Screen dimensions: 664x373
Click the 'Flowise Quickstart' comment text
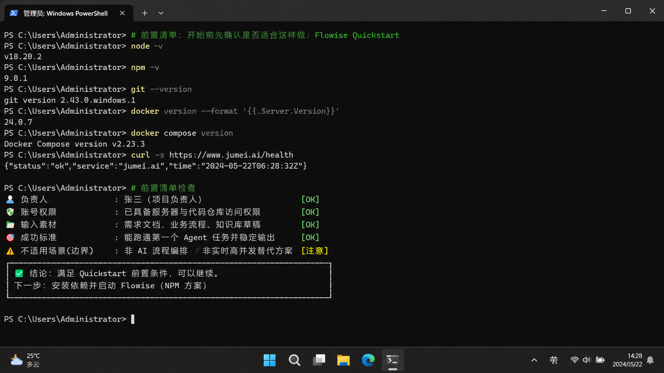point(357,35)
